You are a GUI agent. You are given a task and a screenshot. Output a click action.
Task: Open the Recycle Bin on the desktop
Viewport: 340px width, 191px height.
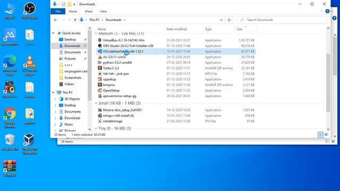(x=10, y=142)
